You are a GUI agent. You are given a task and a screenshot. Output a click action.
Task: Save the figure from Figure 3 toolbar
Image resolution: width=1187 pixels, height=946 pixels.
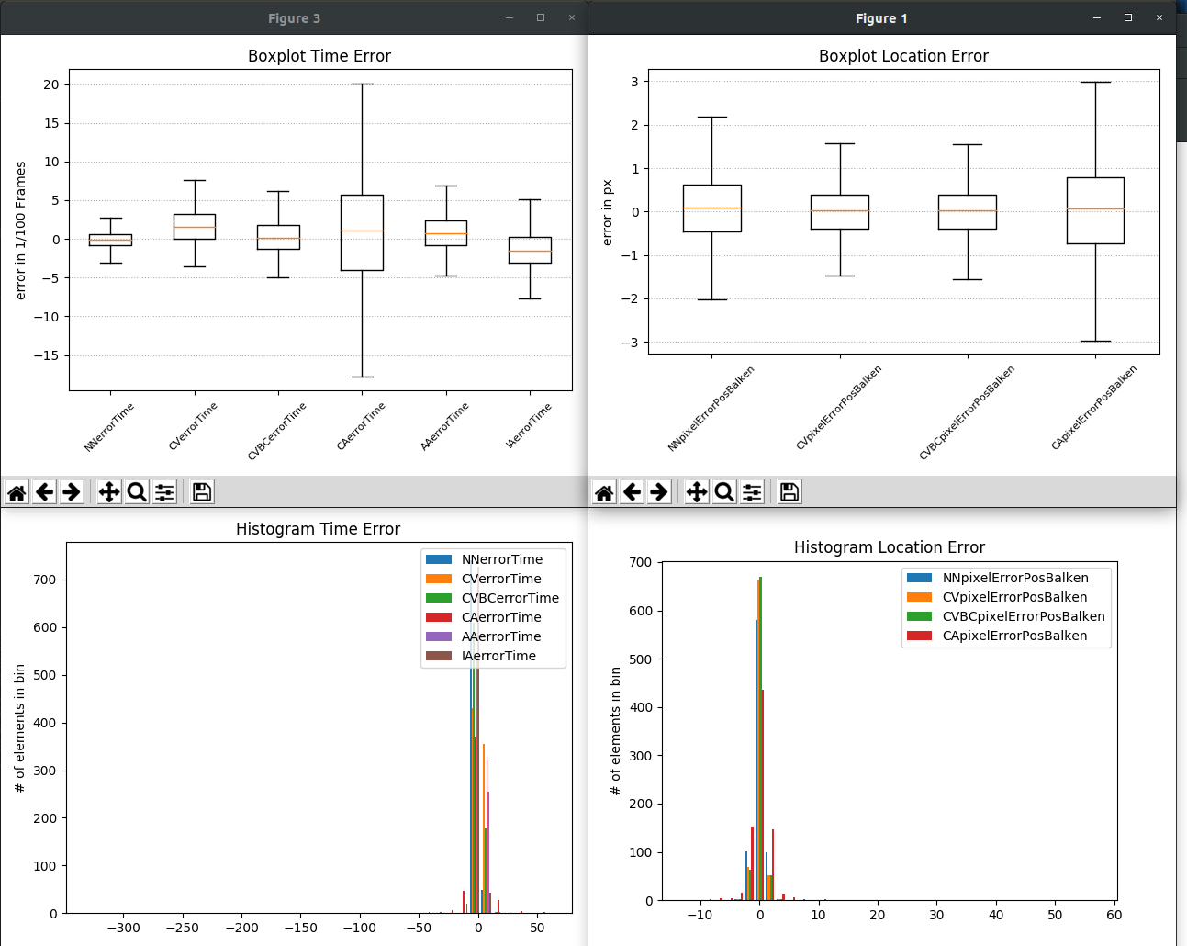202,492
